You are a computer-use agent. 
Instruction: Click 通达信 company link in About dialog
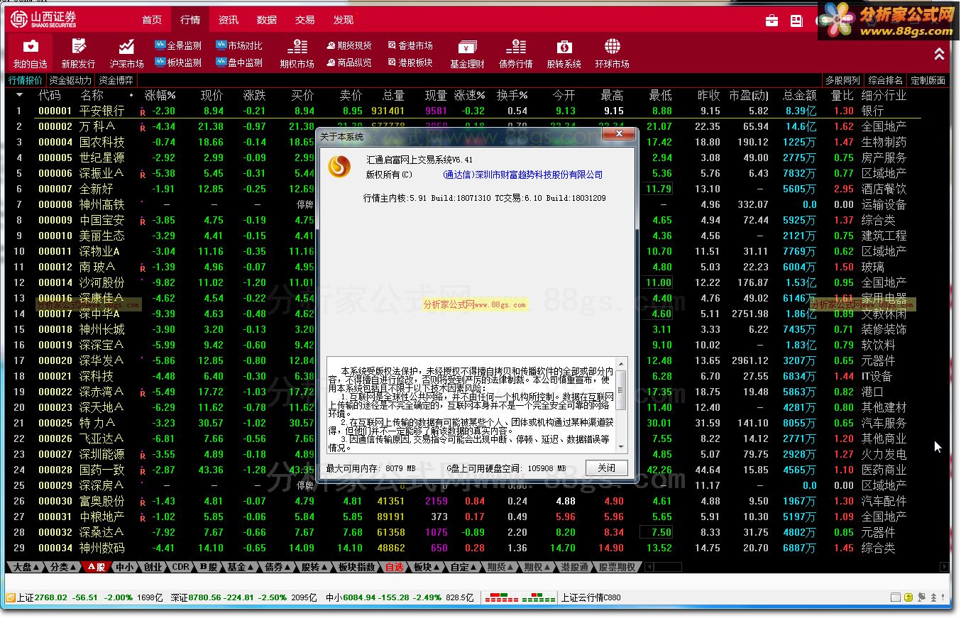(x=522, y=175)
